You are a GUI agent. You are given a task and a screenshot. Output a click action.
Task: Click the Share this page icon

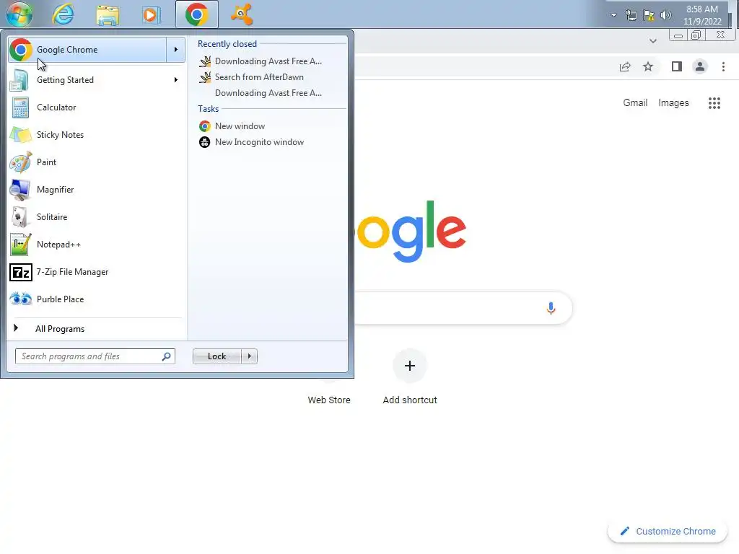coord(625,67)
